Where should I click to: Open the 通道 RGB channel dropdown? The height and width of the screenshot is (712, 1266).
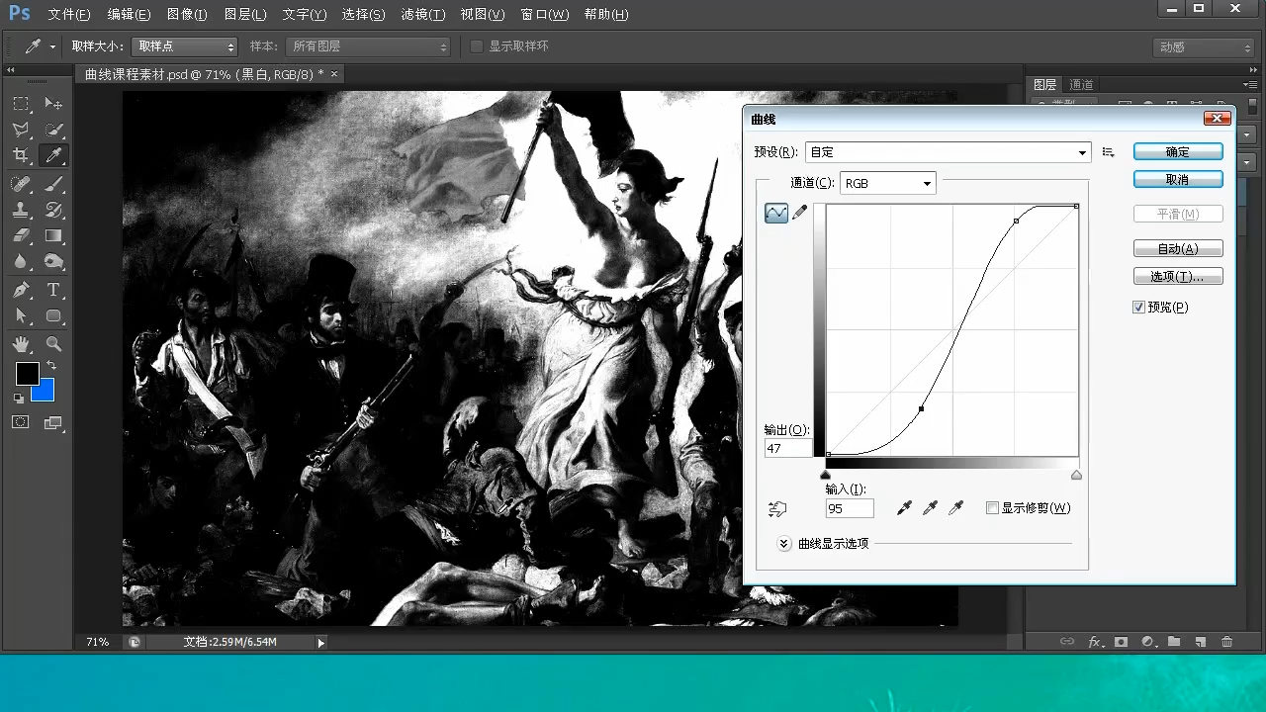[x=887, y=183]
